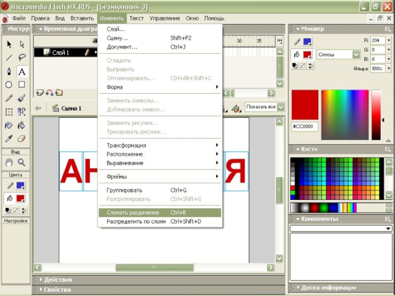Select the Brush tool
The image size is (395, 296).
[x=22, y=98]
